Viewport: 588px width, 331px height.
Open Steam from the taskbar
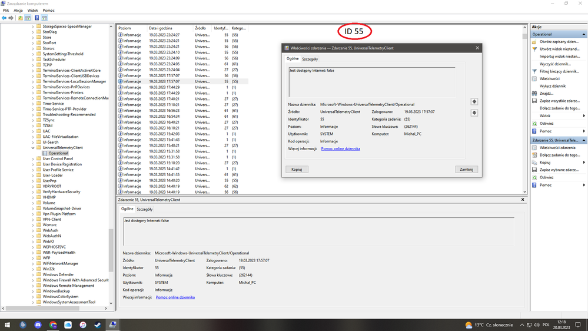(x=98, y=325)
